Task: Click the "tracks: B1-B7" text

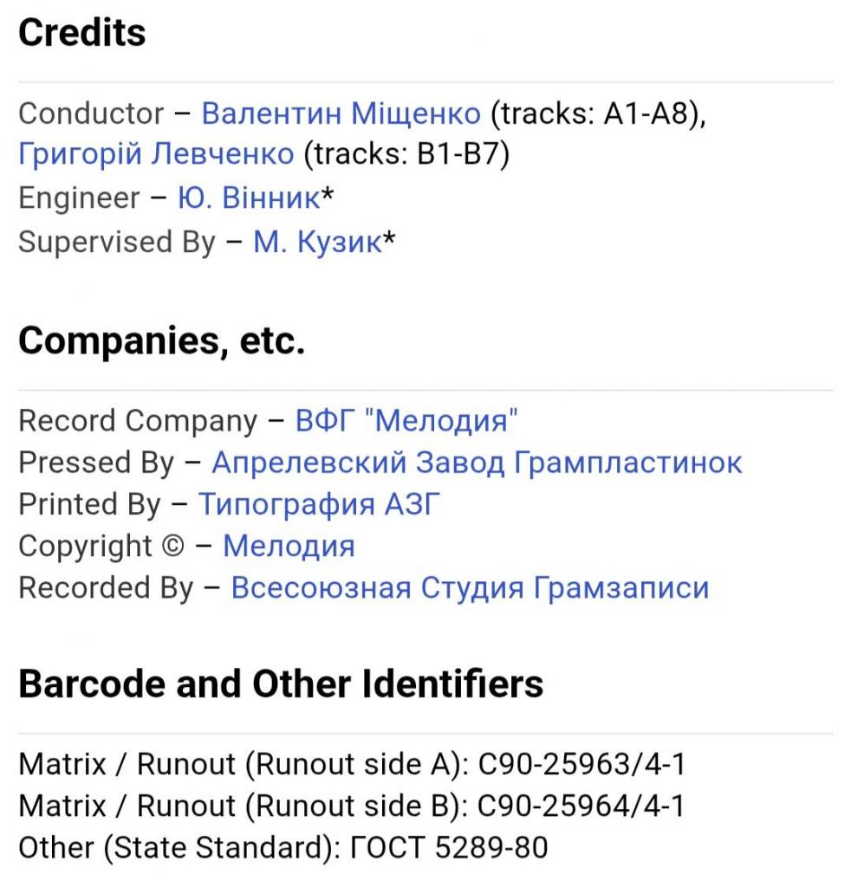Action: point(406,155)
